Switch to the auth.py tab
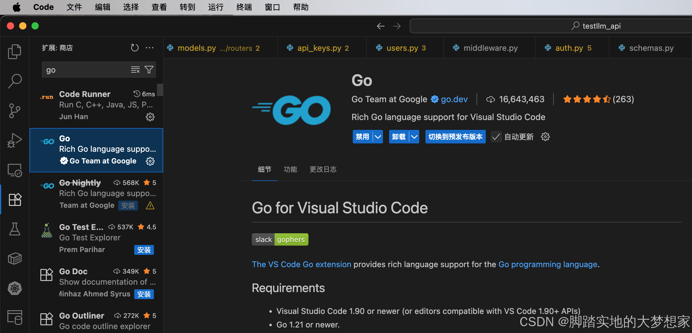 (x=572, y=48)
